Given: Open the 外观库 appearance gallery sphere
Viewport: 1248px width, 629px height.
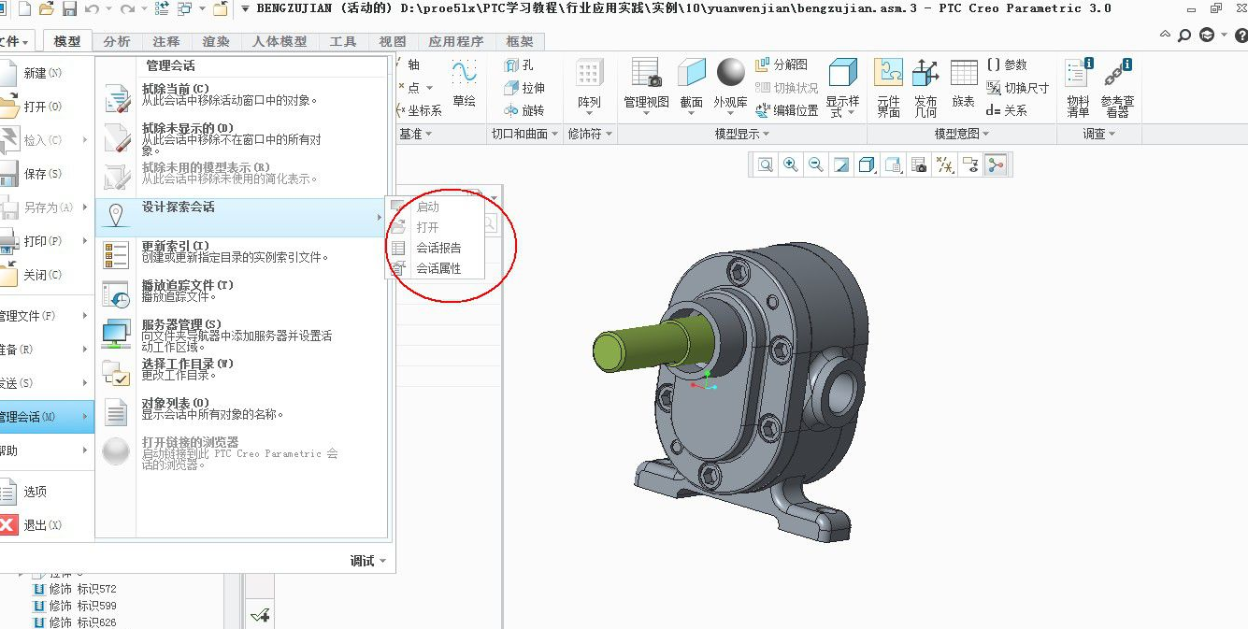Looking at the screenshot, I should (x=730, y=70).
